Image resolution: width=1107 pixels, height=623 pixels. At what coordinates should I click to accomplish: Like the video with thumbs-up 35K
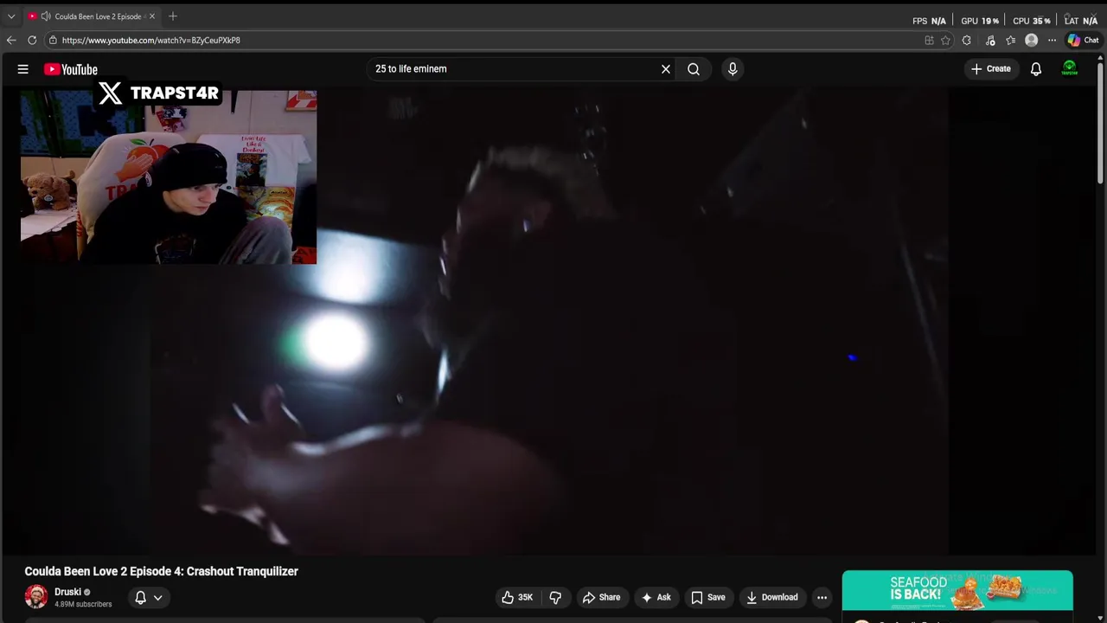coord(516,597)
